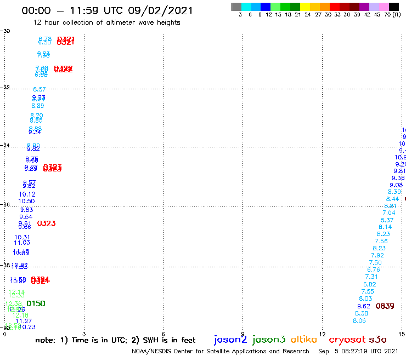Click the pink 70 ft color swatch
The height and width of the screenshot is (356, 406).
click(384, 7)
